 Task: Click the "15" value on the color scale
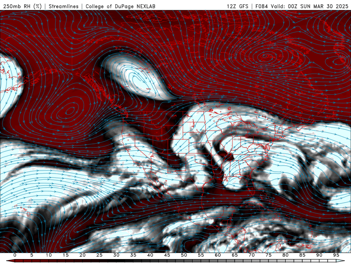[65, 255]
